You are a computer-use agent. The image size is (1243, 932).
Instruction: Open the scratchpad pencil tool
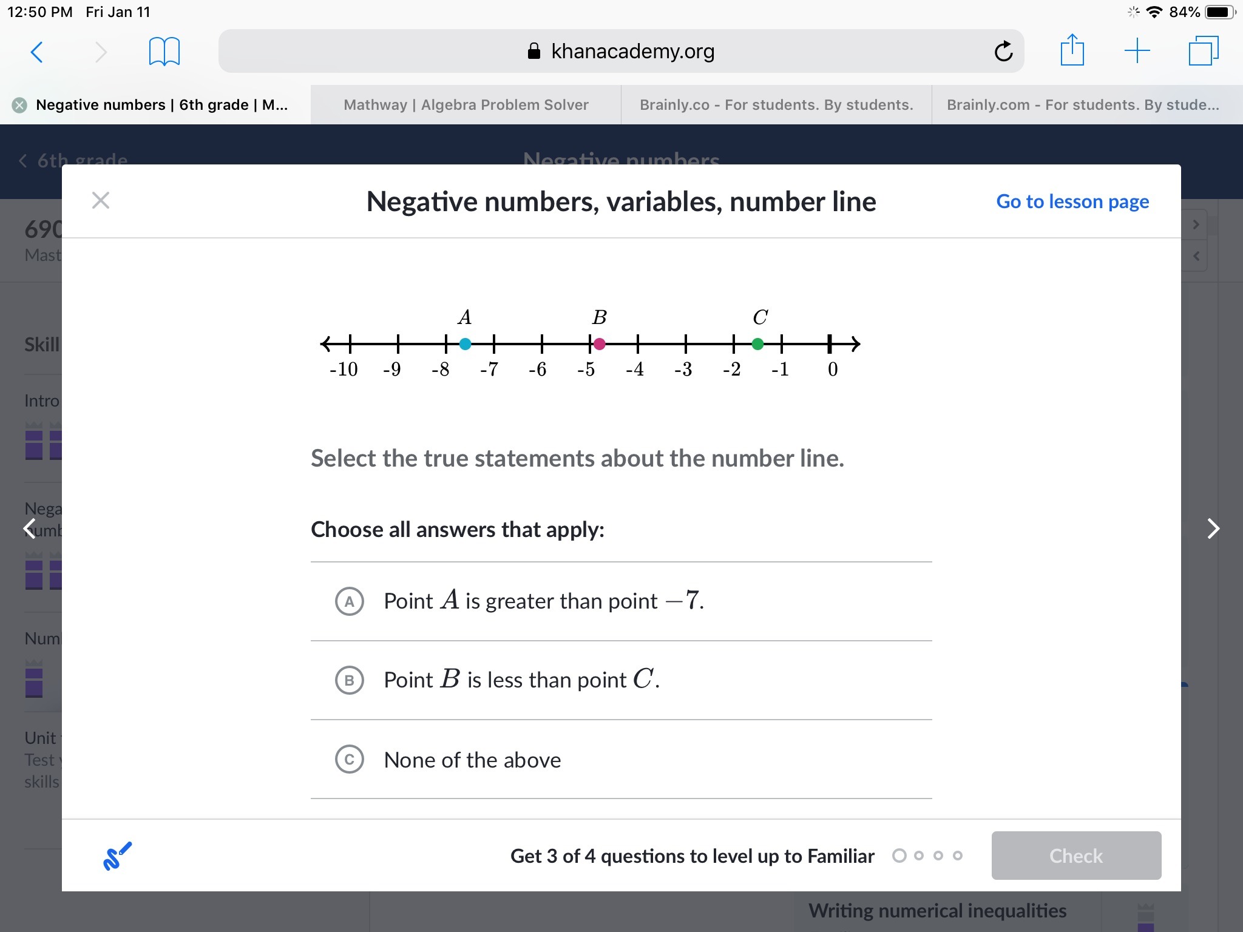(118, 856)
